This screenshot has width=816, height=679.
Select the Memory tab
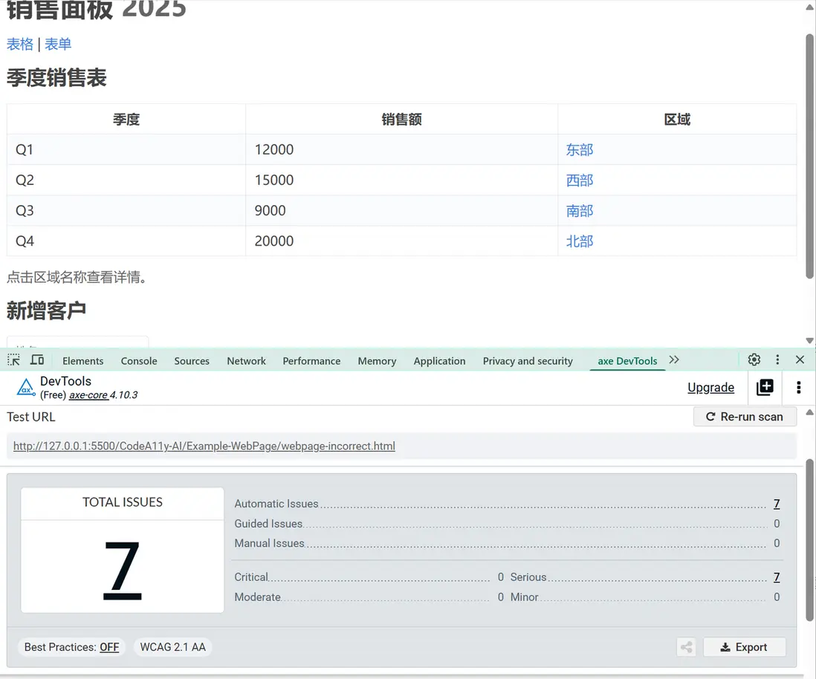tap(377, 360)
